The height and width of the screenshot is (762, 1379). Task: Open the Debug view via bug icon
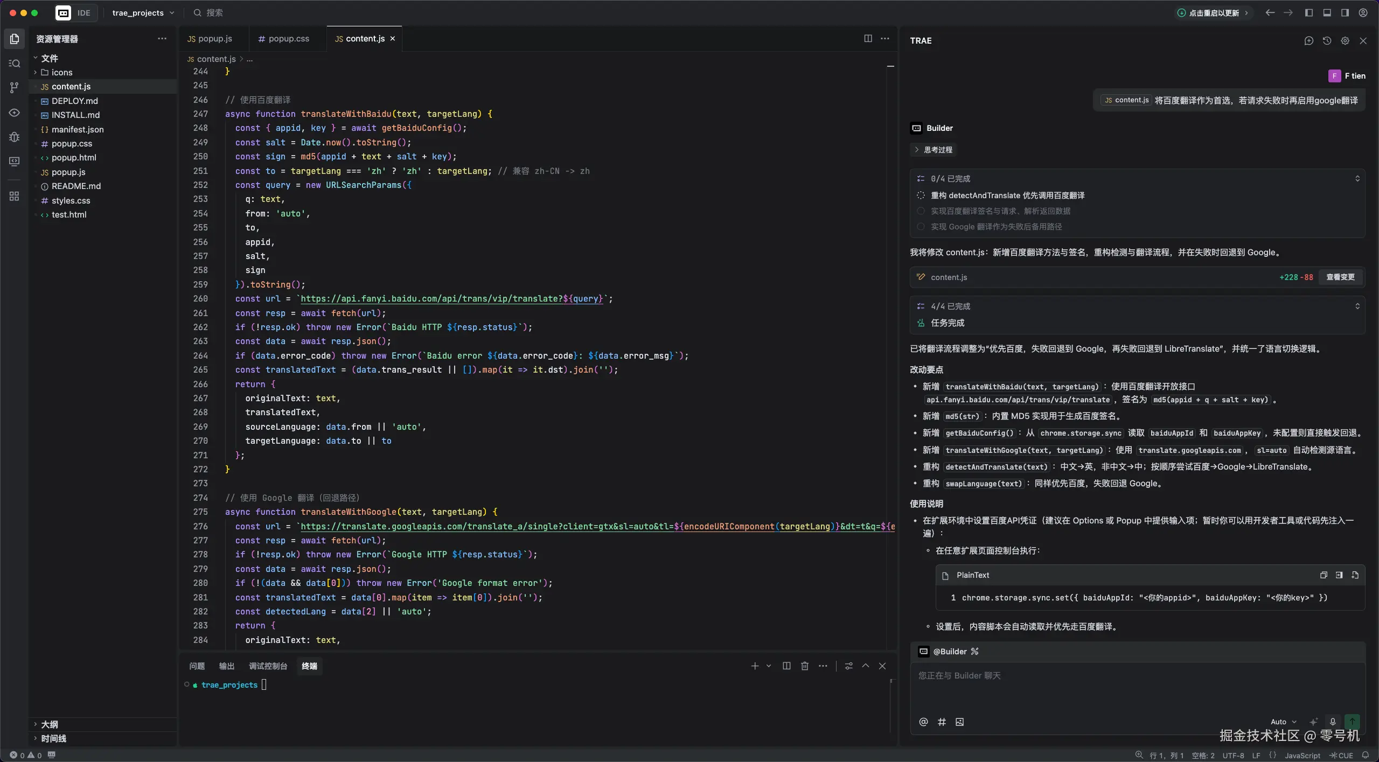click(x=15, y=137)
